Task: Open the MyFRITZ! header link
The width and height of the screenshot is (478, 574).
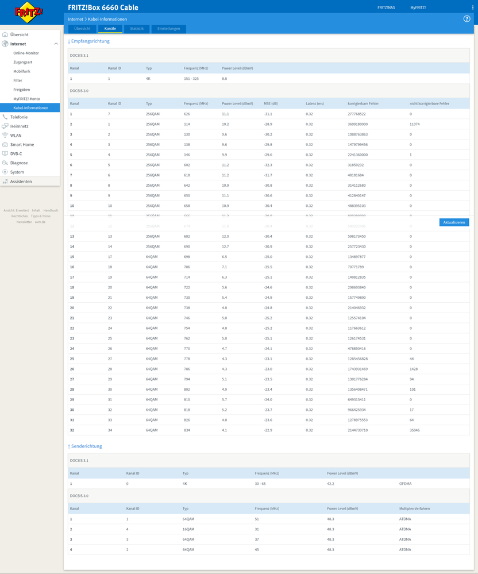Action: [x=418, y=7]
